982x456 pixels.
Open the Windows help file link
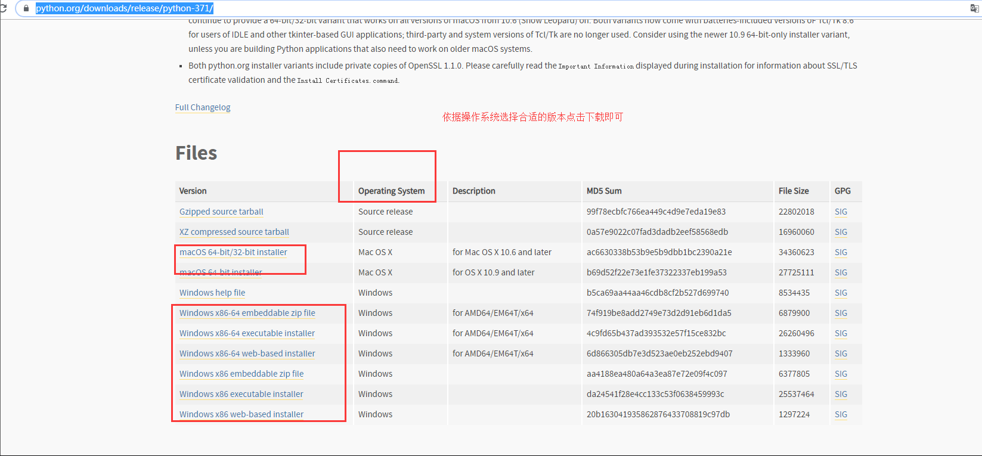[x=212, y=293]
